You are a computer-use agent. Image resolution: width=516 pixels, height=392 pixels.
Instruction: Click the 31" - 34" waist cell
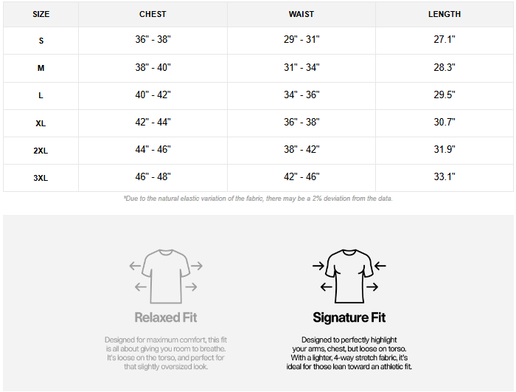[301, 67]
